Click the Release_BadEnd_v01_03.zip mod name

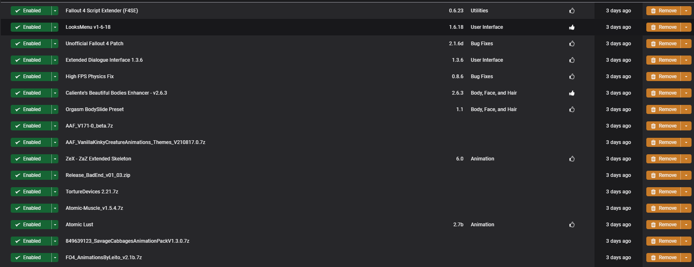click(98, 175)
